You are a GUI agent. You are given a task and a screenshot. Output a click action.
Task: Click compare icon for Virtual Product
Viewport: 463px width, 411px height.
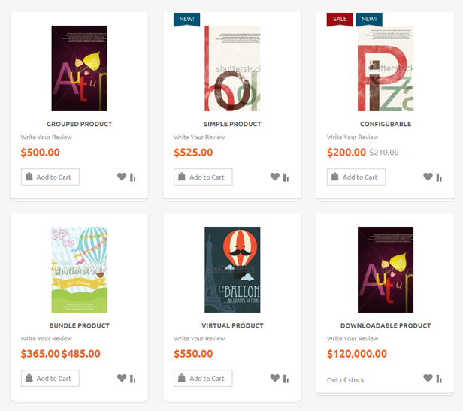point(286,379)
